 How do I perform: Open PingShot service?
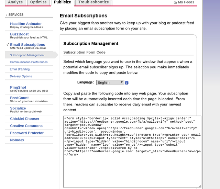(18, 87)
